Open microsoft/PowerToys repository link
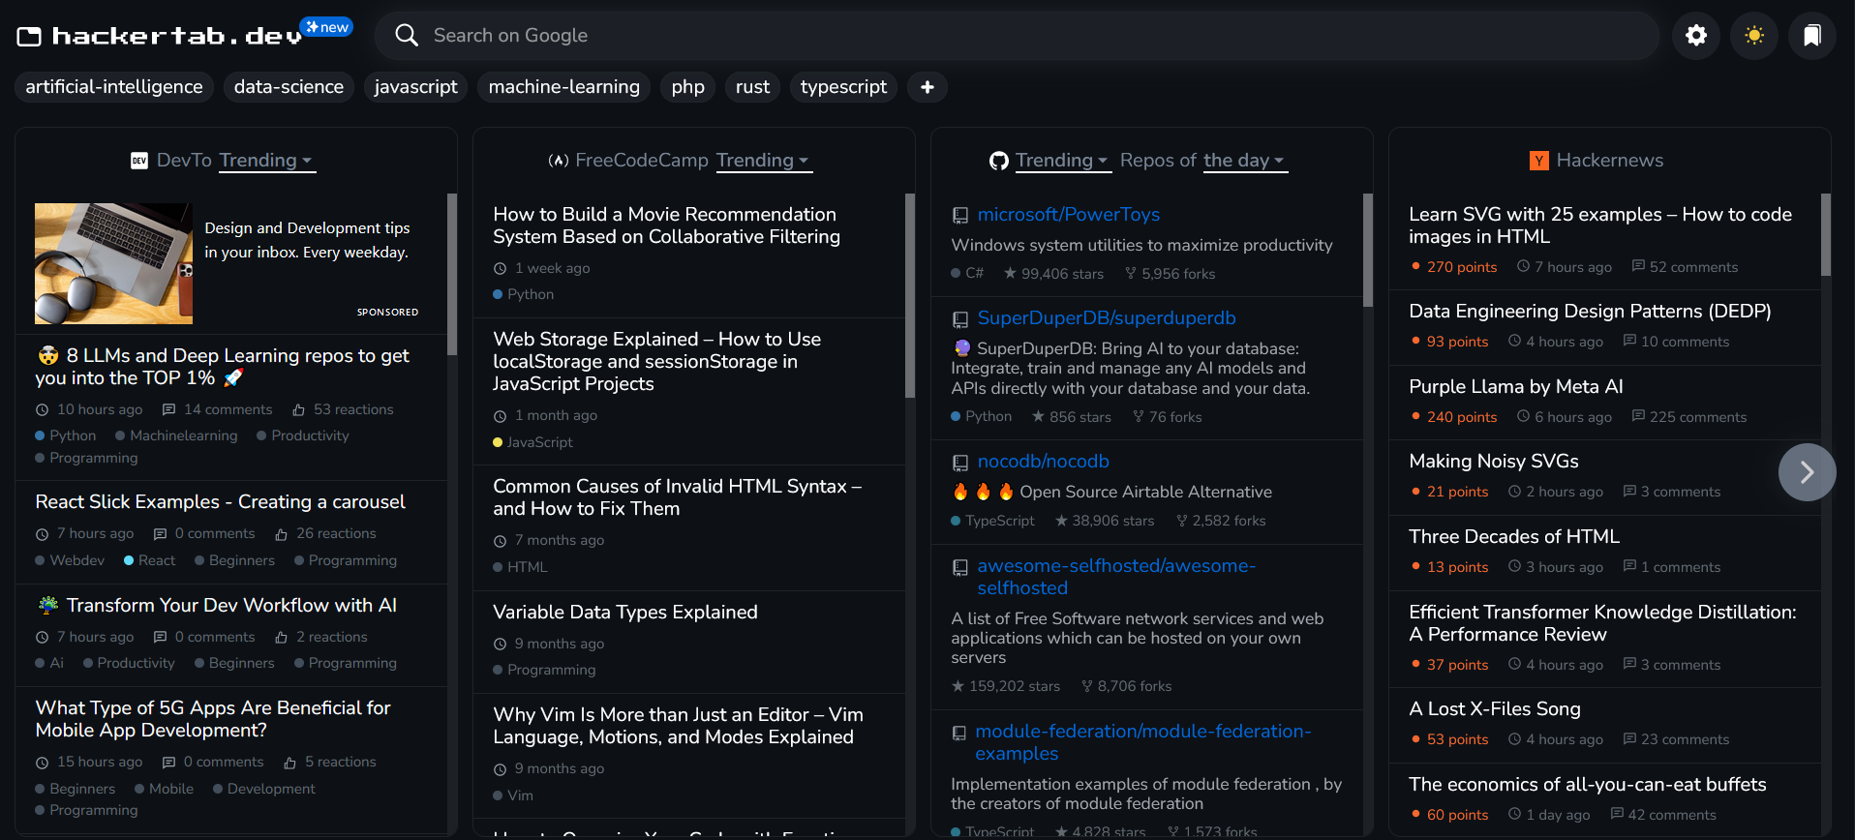 1068,215
